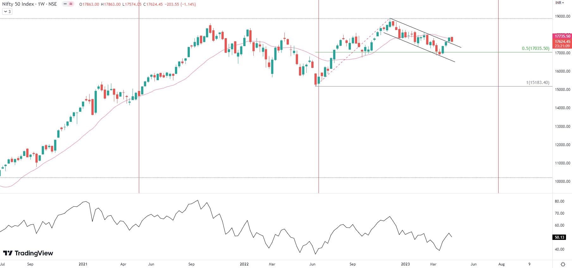
Task: Click the Aug label on time axis
Action: pos(501,264)
